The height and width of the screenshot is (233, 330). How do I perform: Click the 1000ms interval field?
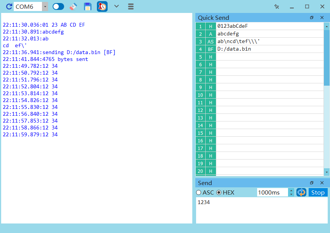pyautogui.click(x=272, y=192)
